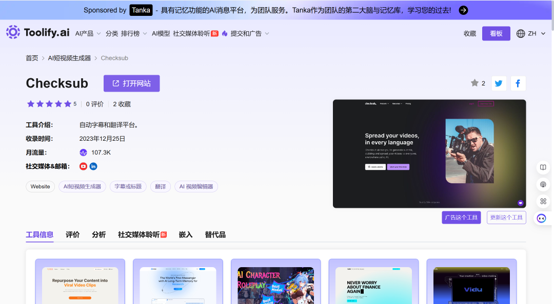Open Checksub's LinkedIn profile icon
This screenshot has width=554, height=304.
(93, 166)
